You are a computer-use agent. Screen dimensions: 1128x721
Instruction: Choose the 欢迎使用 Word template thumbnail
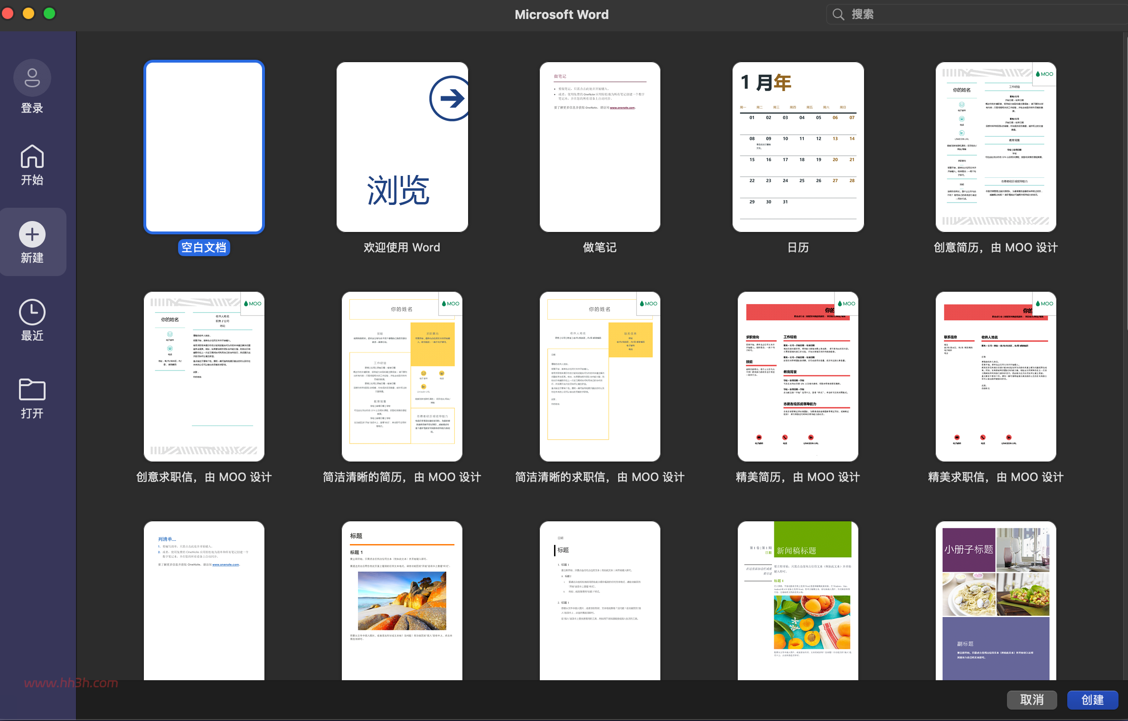click(x=402, y=147)
